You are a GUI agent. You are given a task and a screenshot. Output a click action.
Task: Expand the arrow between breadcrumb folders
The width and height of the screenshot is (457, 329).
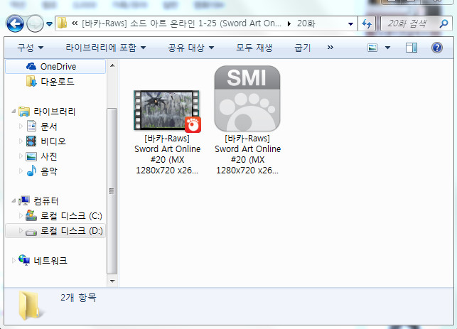coord(289,23)
